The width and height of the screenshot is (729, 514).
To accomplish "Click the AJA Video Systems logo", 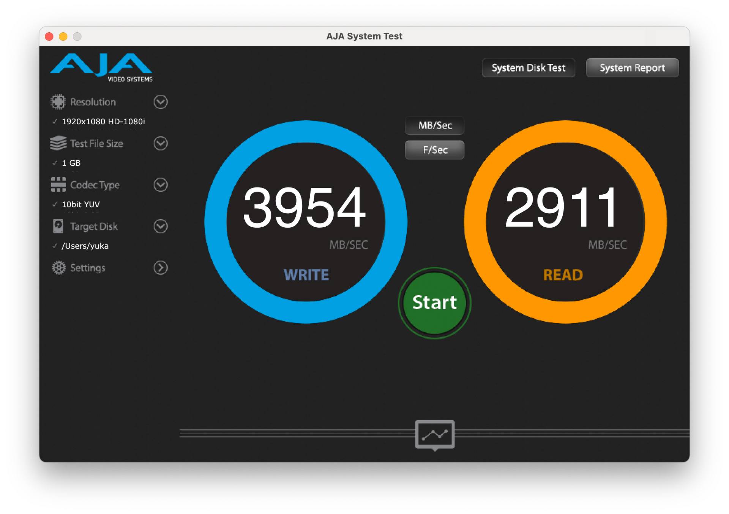I will click(x=101, y=68).
